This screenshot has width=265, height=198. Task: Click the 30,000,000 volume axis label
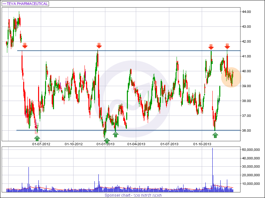point(251,167)
